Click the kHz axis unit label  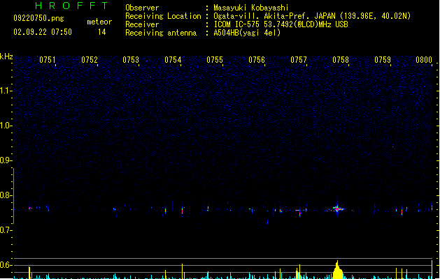[x=6, y=56]
